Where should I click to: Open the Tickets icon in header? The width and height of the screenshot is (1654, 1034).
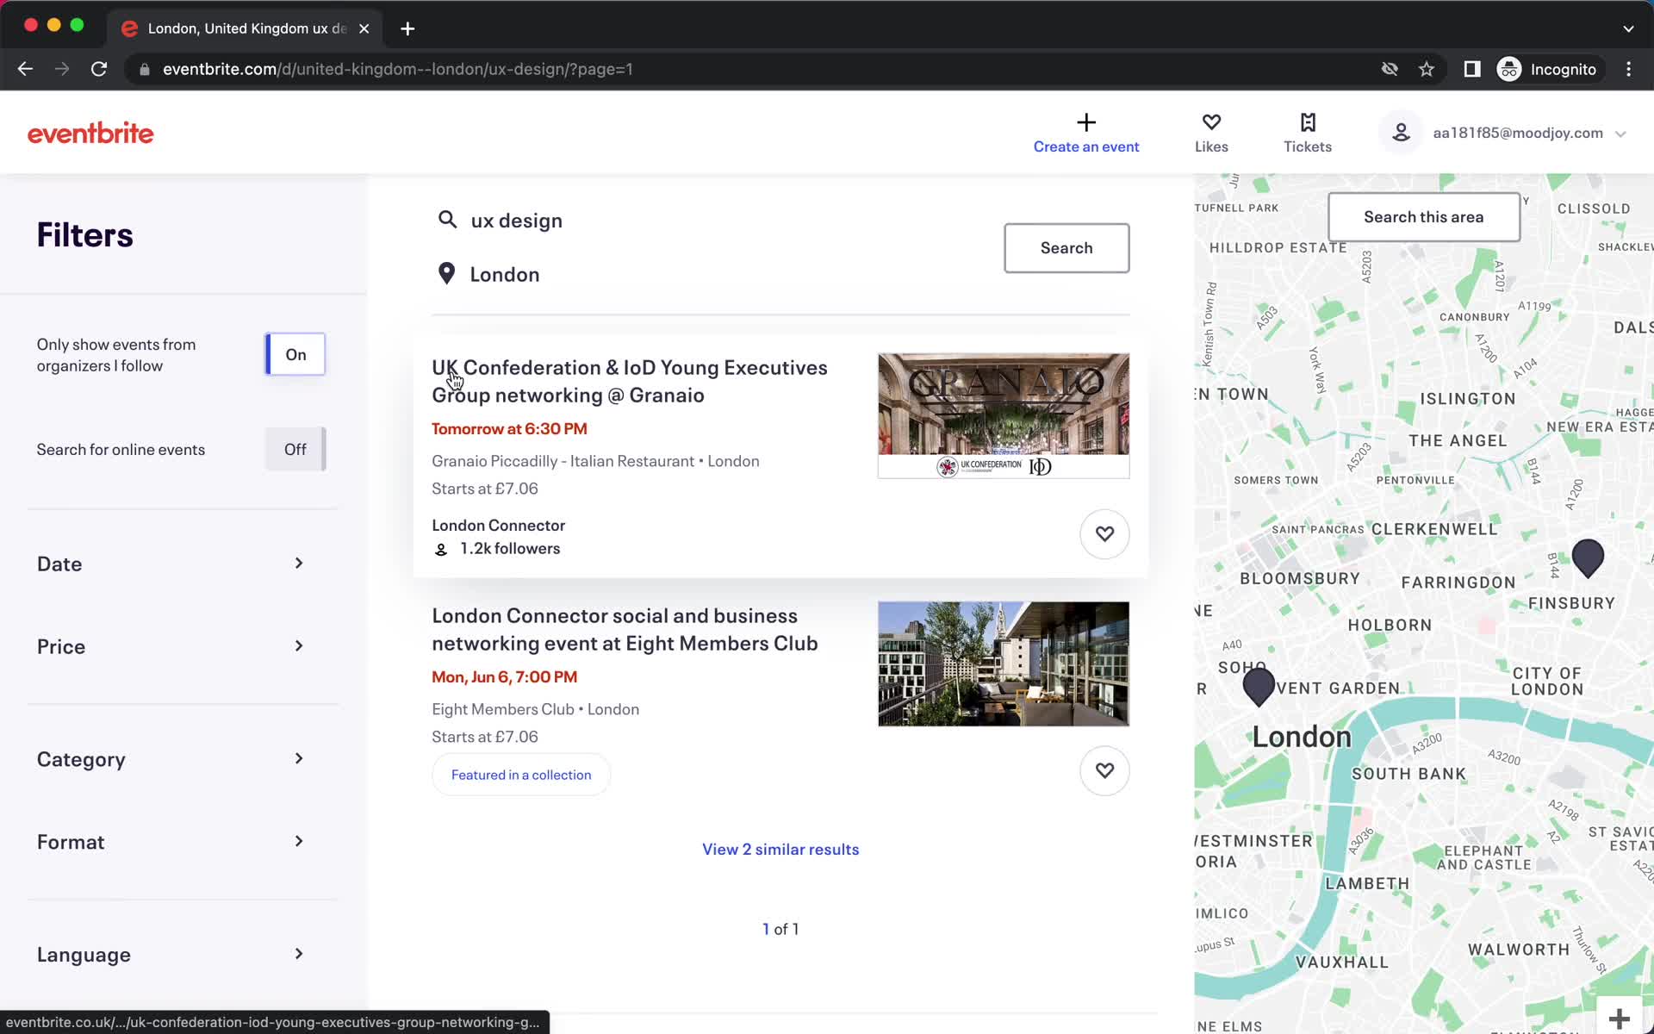[x=1308, y=122]
